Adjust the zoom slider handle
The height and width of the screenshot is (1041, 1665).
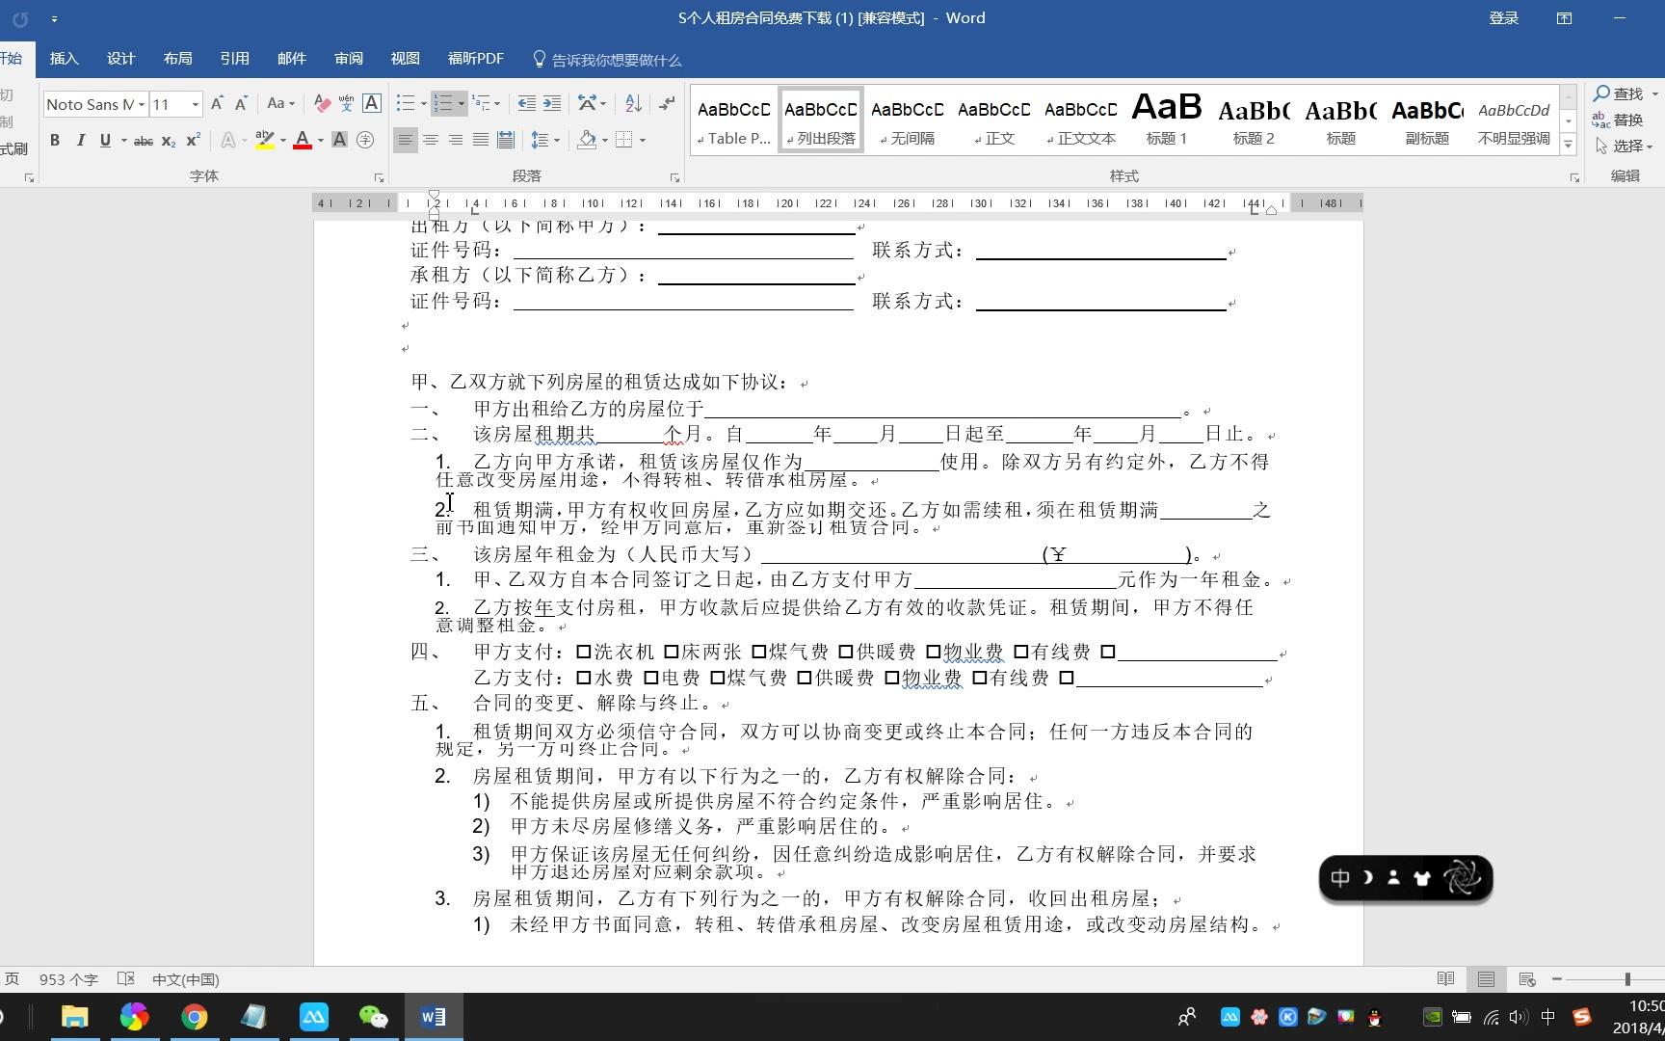coord(1627,979)
